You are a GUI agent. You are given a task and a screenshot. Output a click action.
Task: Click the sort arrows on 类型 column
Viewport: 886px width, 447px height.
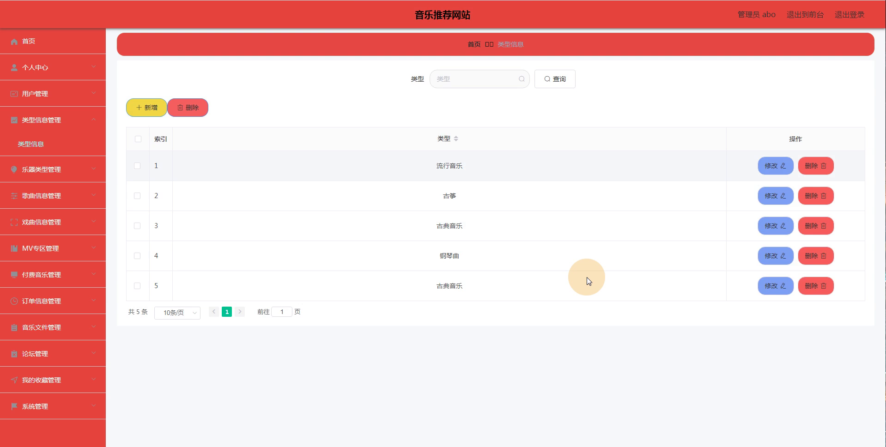click(x=456, y=139)
